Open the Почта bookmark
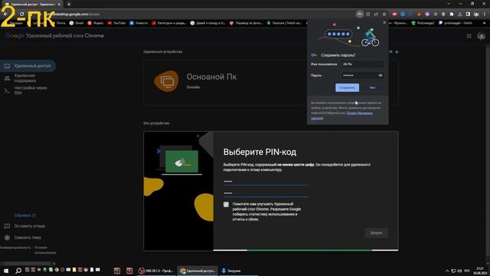490x276 pixels. pos(58,23)
